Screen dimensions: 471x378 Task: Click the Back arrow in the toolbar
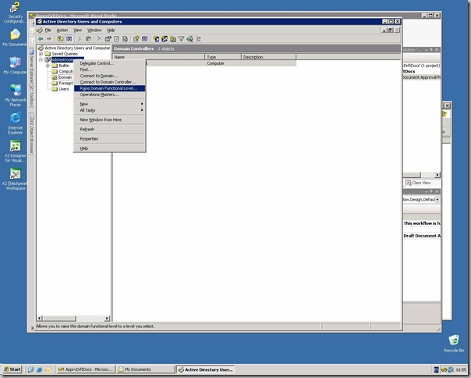tap(41, 39)
